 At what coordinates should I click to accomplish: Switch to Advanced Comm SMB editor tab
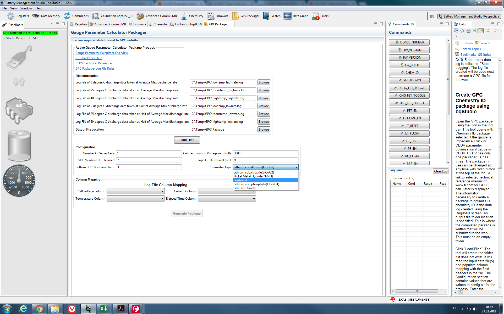click(x=108, y=24)
